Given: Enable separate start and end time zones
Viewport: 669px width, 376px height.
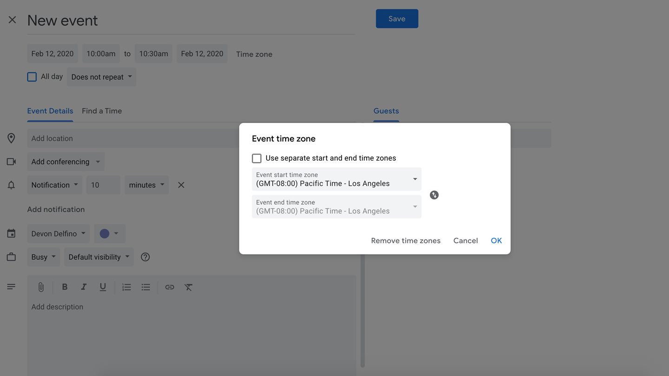Looking at the screenshot, I should coord(257,158).
